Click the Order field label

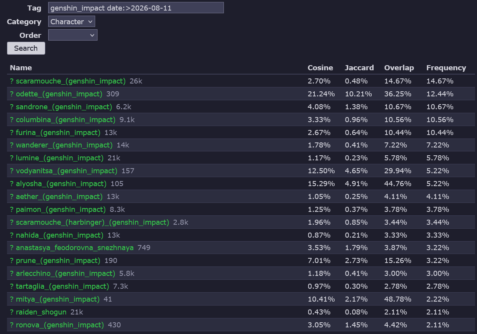(30, 36)
